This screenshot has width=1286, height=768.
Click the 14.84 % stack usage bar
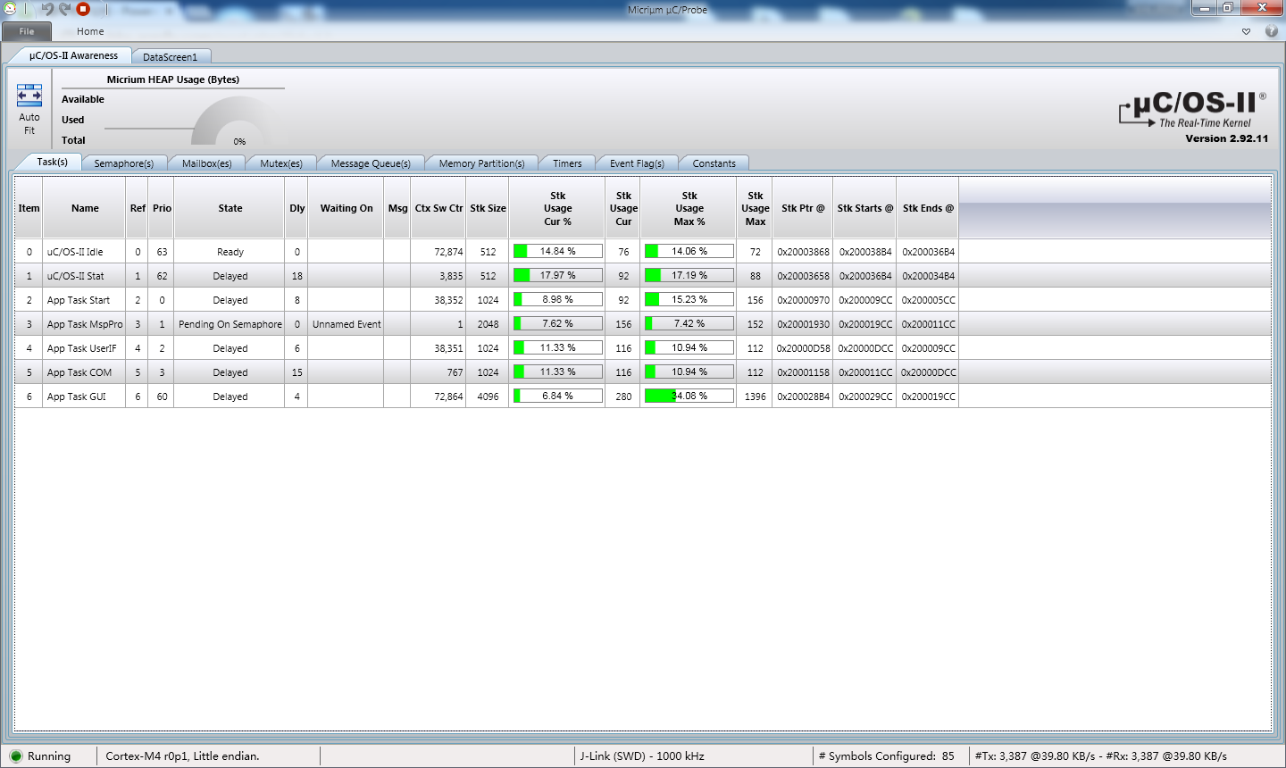coord(558,251)
